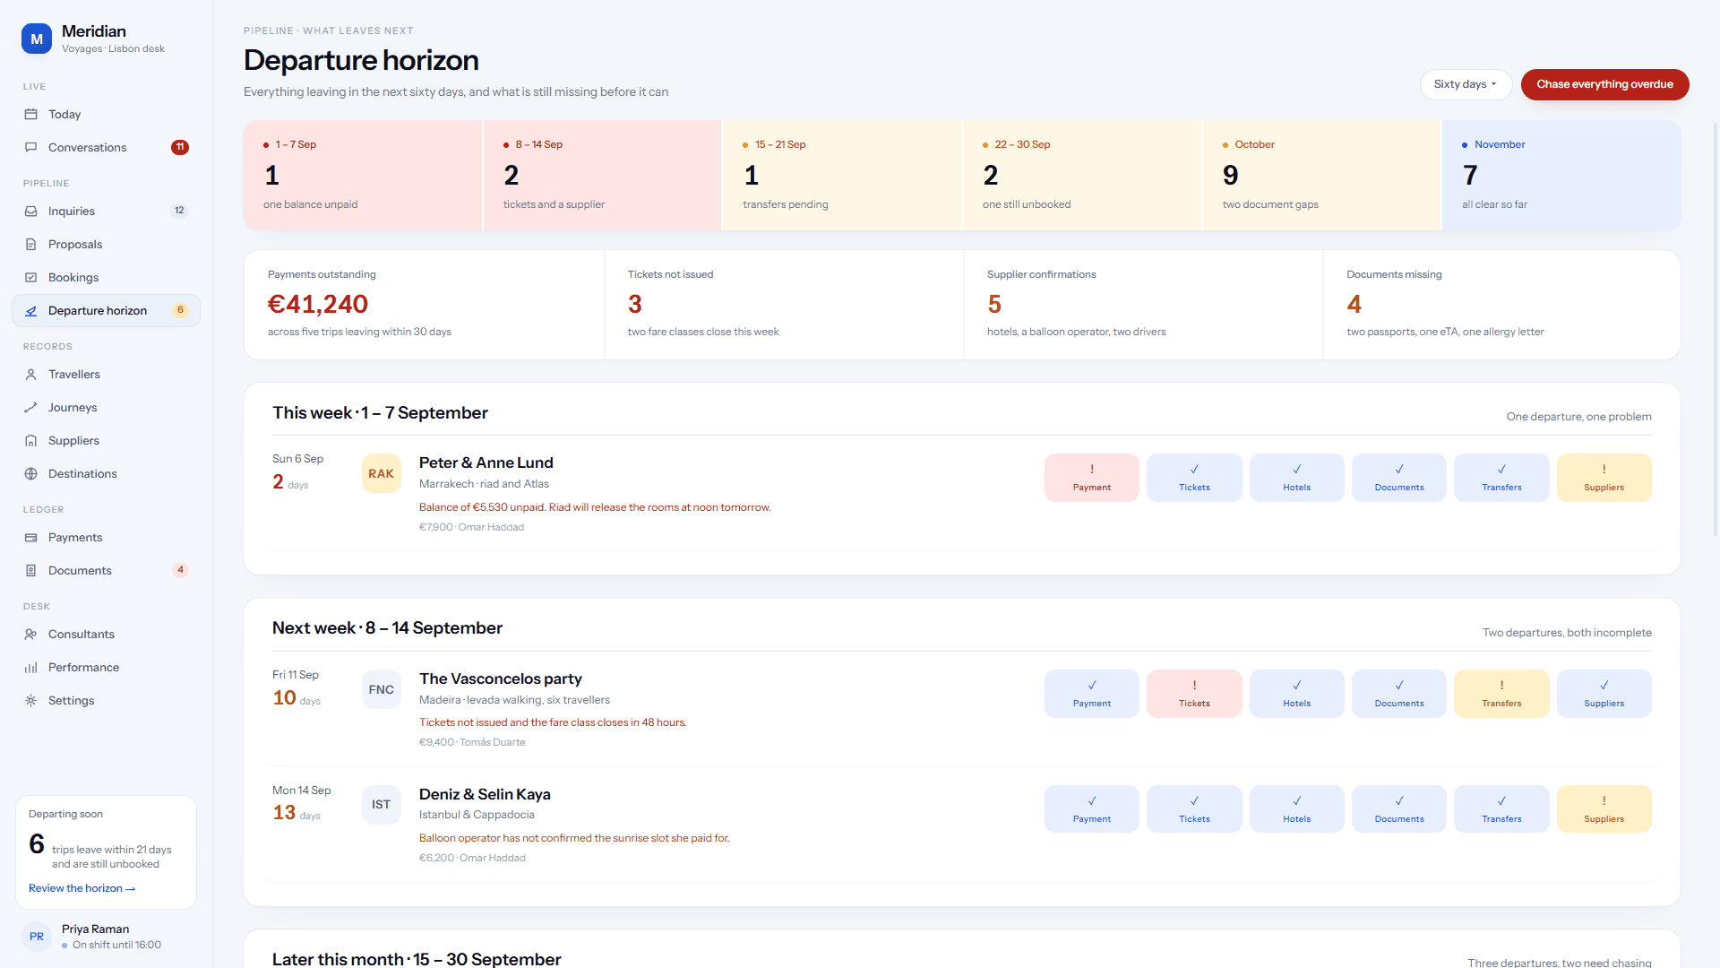This screenshot has height=968, width=1720.
Task: Go to the Performance page
Action: pyautogui.click(x=106, y=668)
